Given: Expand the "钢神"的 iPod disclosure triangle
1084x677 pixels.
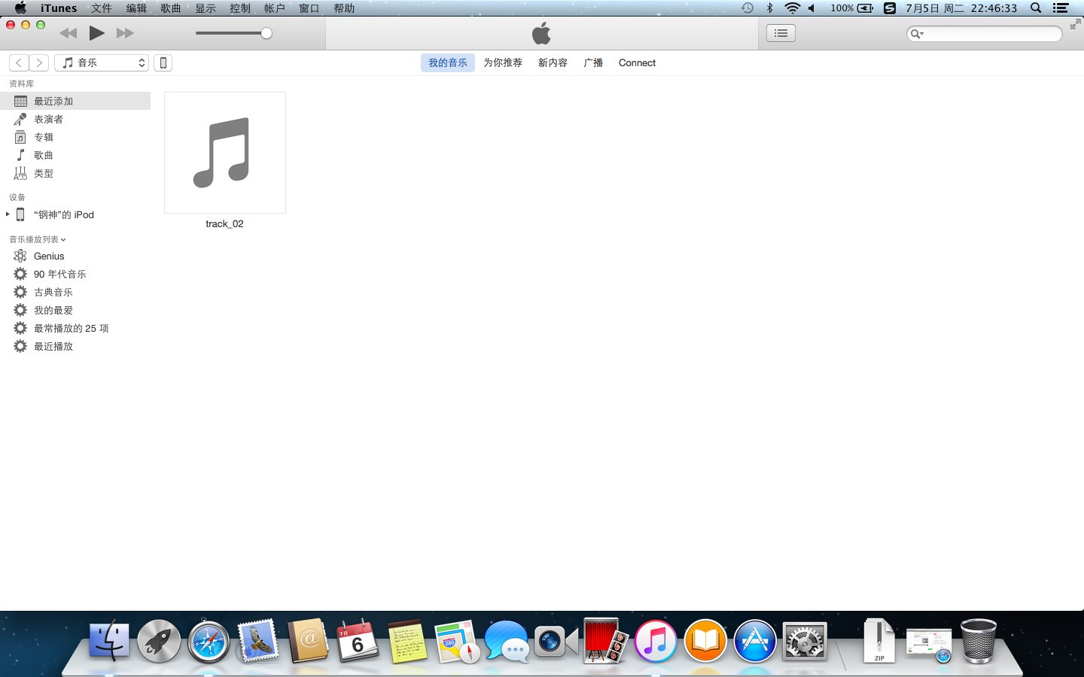Looking at the screenshot, I should tap(8, 214).
